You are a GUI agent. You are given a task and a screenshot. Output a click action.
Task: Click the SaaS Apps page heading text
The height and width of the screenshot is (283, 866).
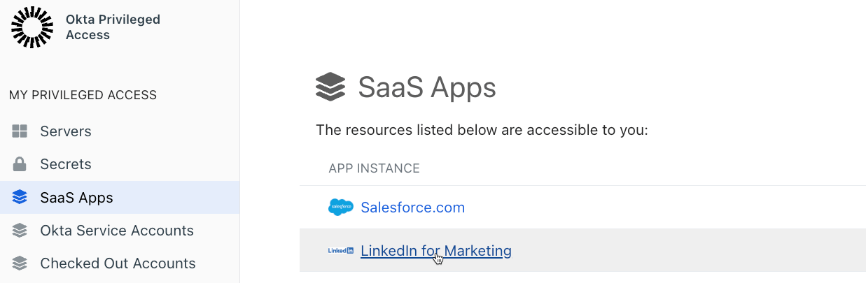click(x=427, y=88)
